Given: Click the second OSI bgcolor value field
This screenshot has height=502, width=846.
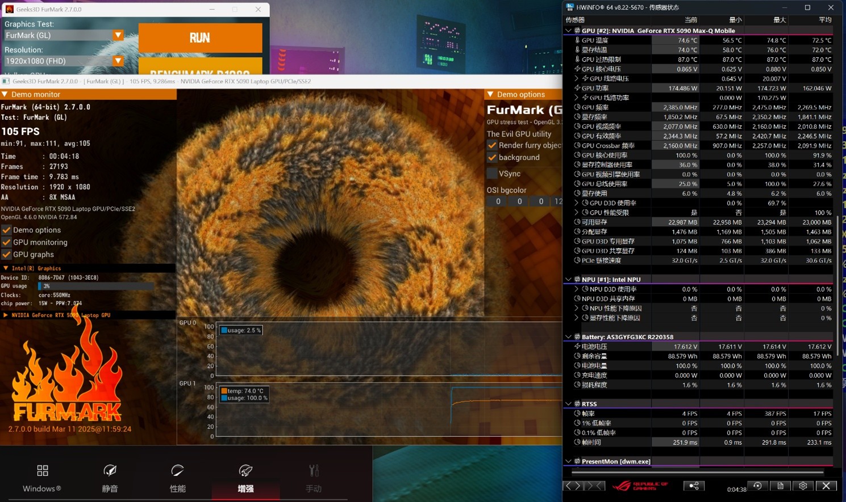Looking at the screenshot, I should click(x=519, y=201).
